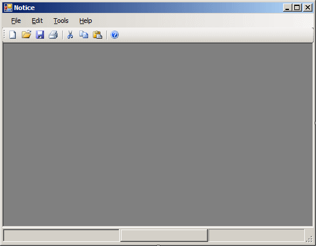Image resolution: width=316 pixels, height=246 pixels.
Task: Open the Edit menu
Action: [37, 21]
